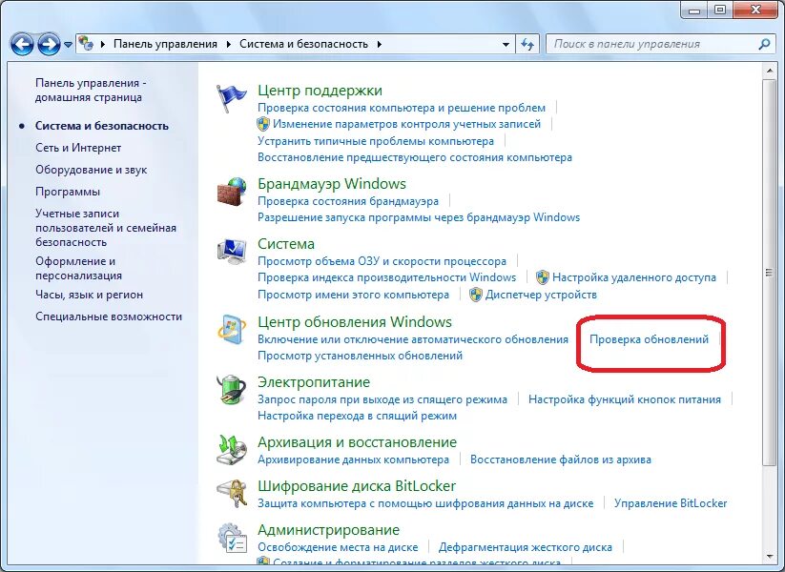Open Часы, язык и регион category
Viewport: 785px width, 572px height.
[89, 295]
